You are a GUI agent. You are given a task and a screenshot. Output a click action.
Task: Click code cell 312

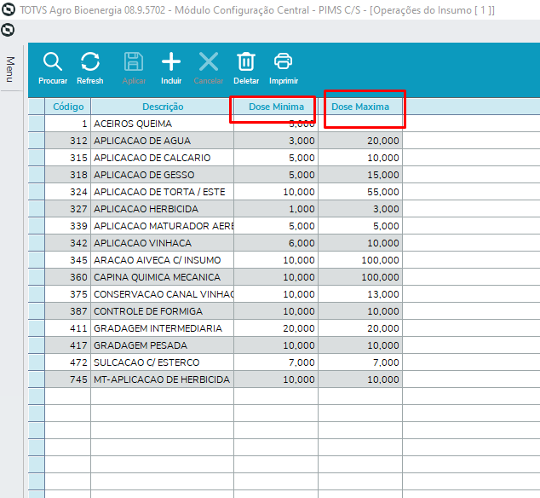tap(68, 141)
